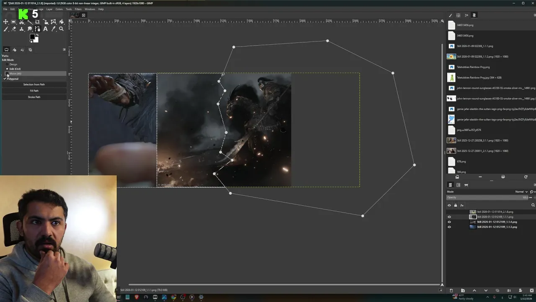Click the Stroke Path button
The image size is (536, 302).
[34, 97]
